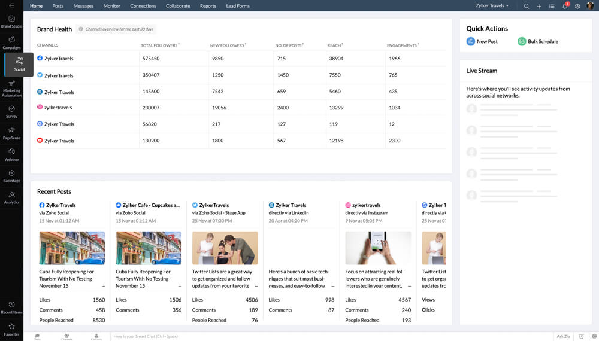Open the Analytics sidebar icon
This screenshot has height=341, width=599.
click(11, 197)
